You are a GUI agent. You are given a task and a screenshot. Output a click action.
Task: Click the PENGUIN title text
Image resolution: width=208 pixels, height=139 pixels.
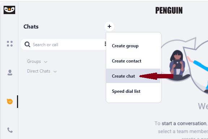pyautogui.click(x=169, y=10)
